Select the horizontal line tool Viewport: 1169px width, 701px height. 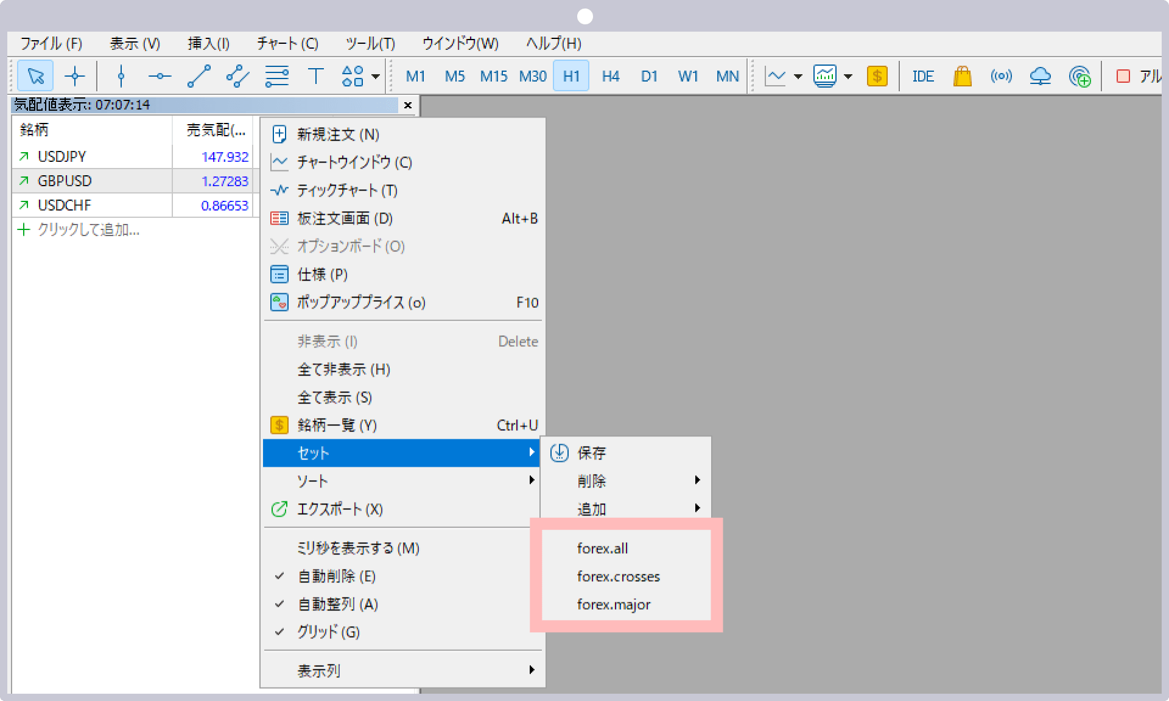[160, 76]
